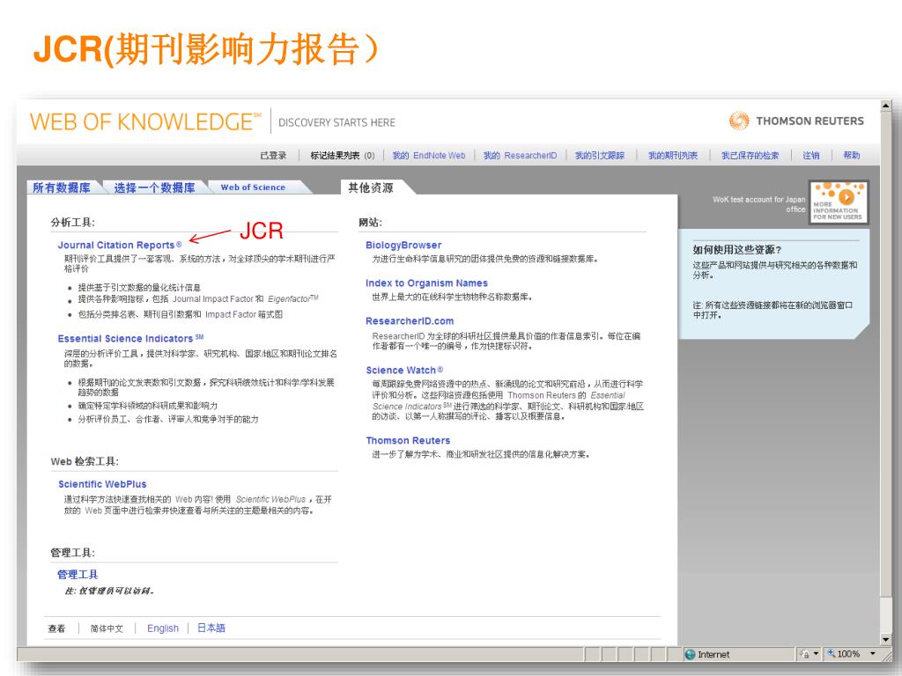Click the Thomson Reuters logo
The width and height of the screenshot is (902, 676).
coord(796,121)
